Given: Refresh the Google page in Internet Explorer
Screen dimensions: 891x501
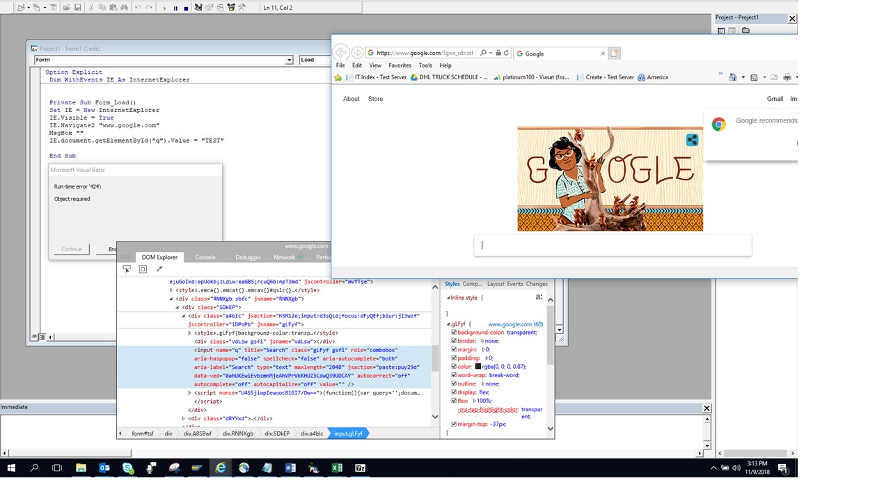Looking at the screenshot, I should pyautogui.click(x=506, y=53).
